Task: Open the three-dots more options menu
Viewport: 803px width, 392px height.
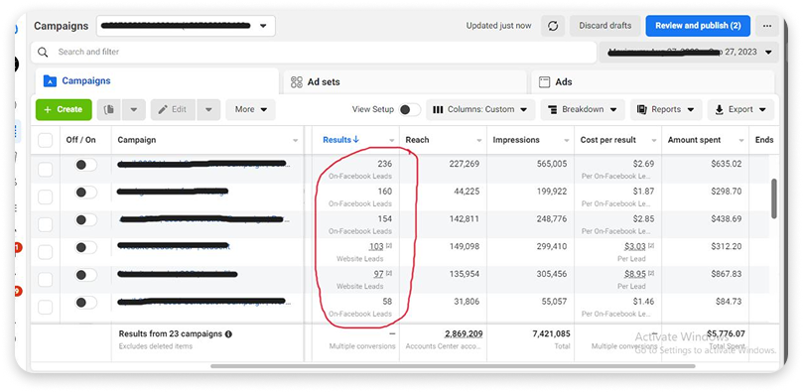Action: click(766, 26)
